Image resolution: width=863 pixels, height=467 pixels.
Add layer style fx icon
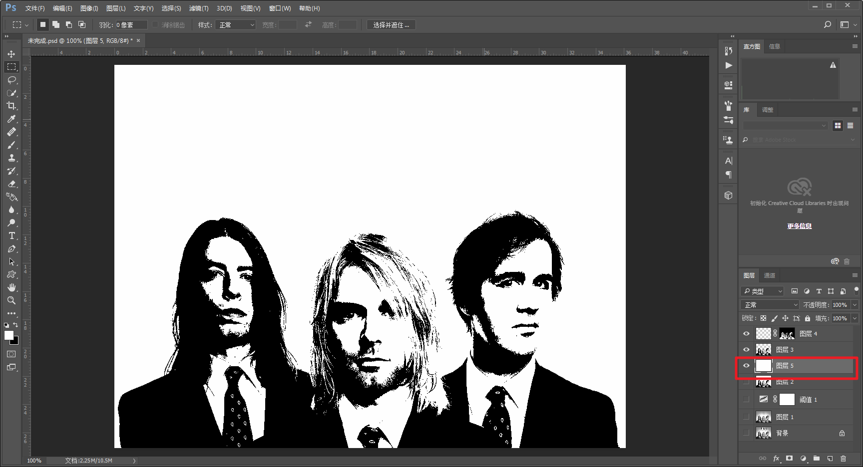(776, 458)
